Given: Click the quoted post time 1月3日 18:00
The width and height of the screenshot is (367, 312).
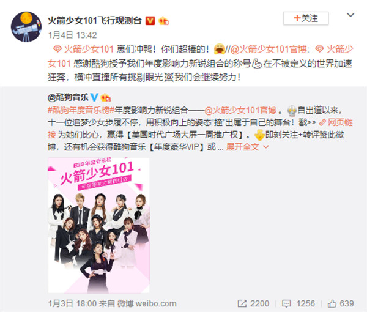Looking at the screenshot, I should point(72,303).
